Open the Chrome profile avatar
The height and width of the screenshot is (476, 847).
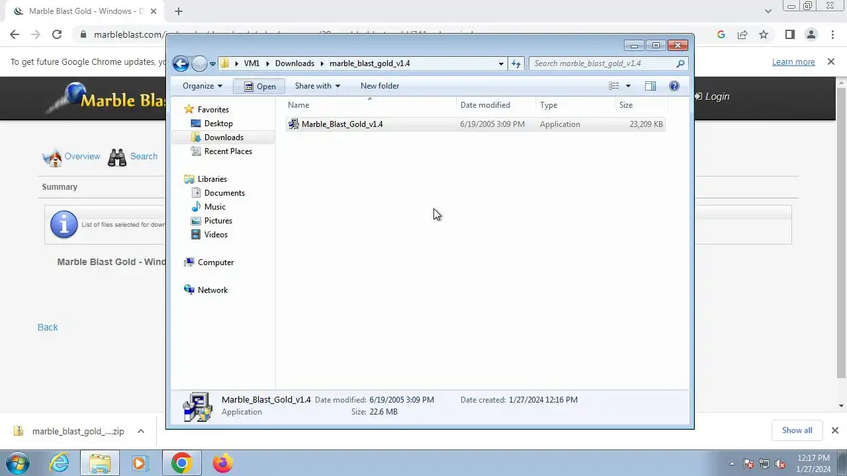tap(811, 34)
